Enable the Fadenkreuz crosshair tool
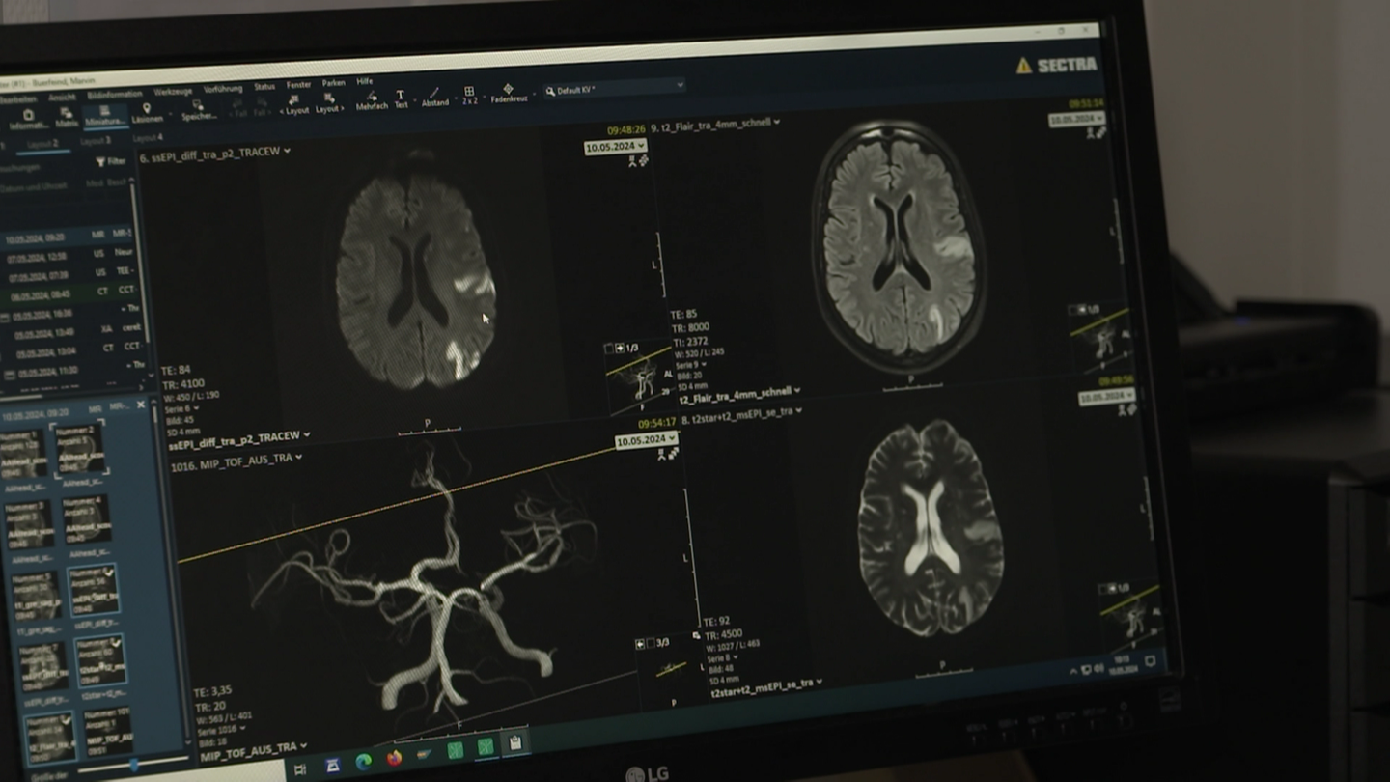The width and height of the screenshot is (1390, 782). (509, 93)
